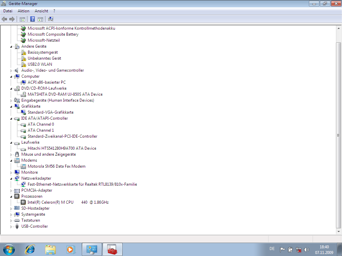This screenshot has height=256, width=342.
Task: Expand the SD-Hostadapter category
Action: click(11, 209)
